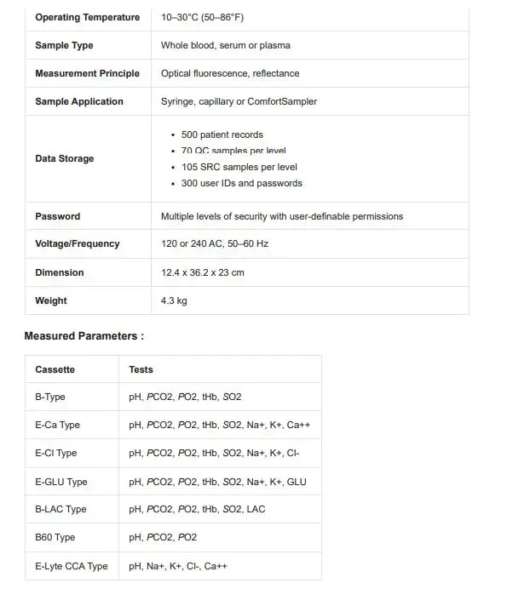Screen dimensions: 507x606
Task: Click the E-Lyte CCA Type cassette cell
Action: tap(72, 566)
